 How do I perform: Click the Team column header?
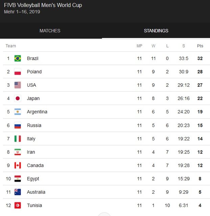[x=11, y=46]
